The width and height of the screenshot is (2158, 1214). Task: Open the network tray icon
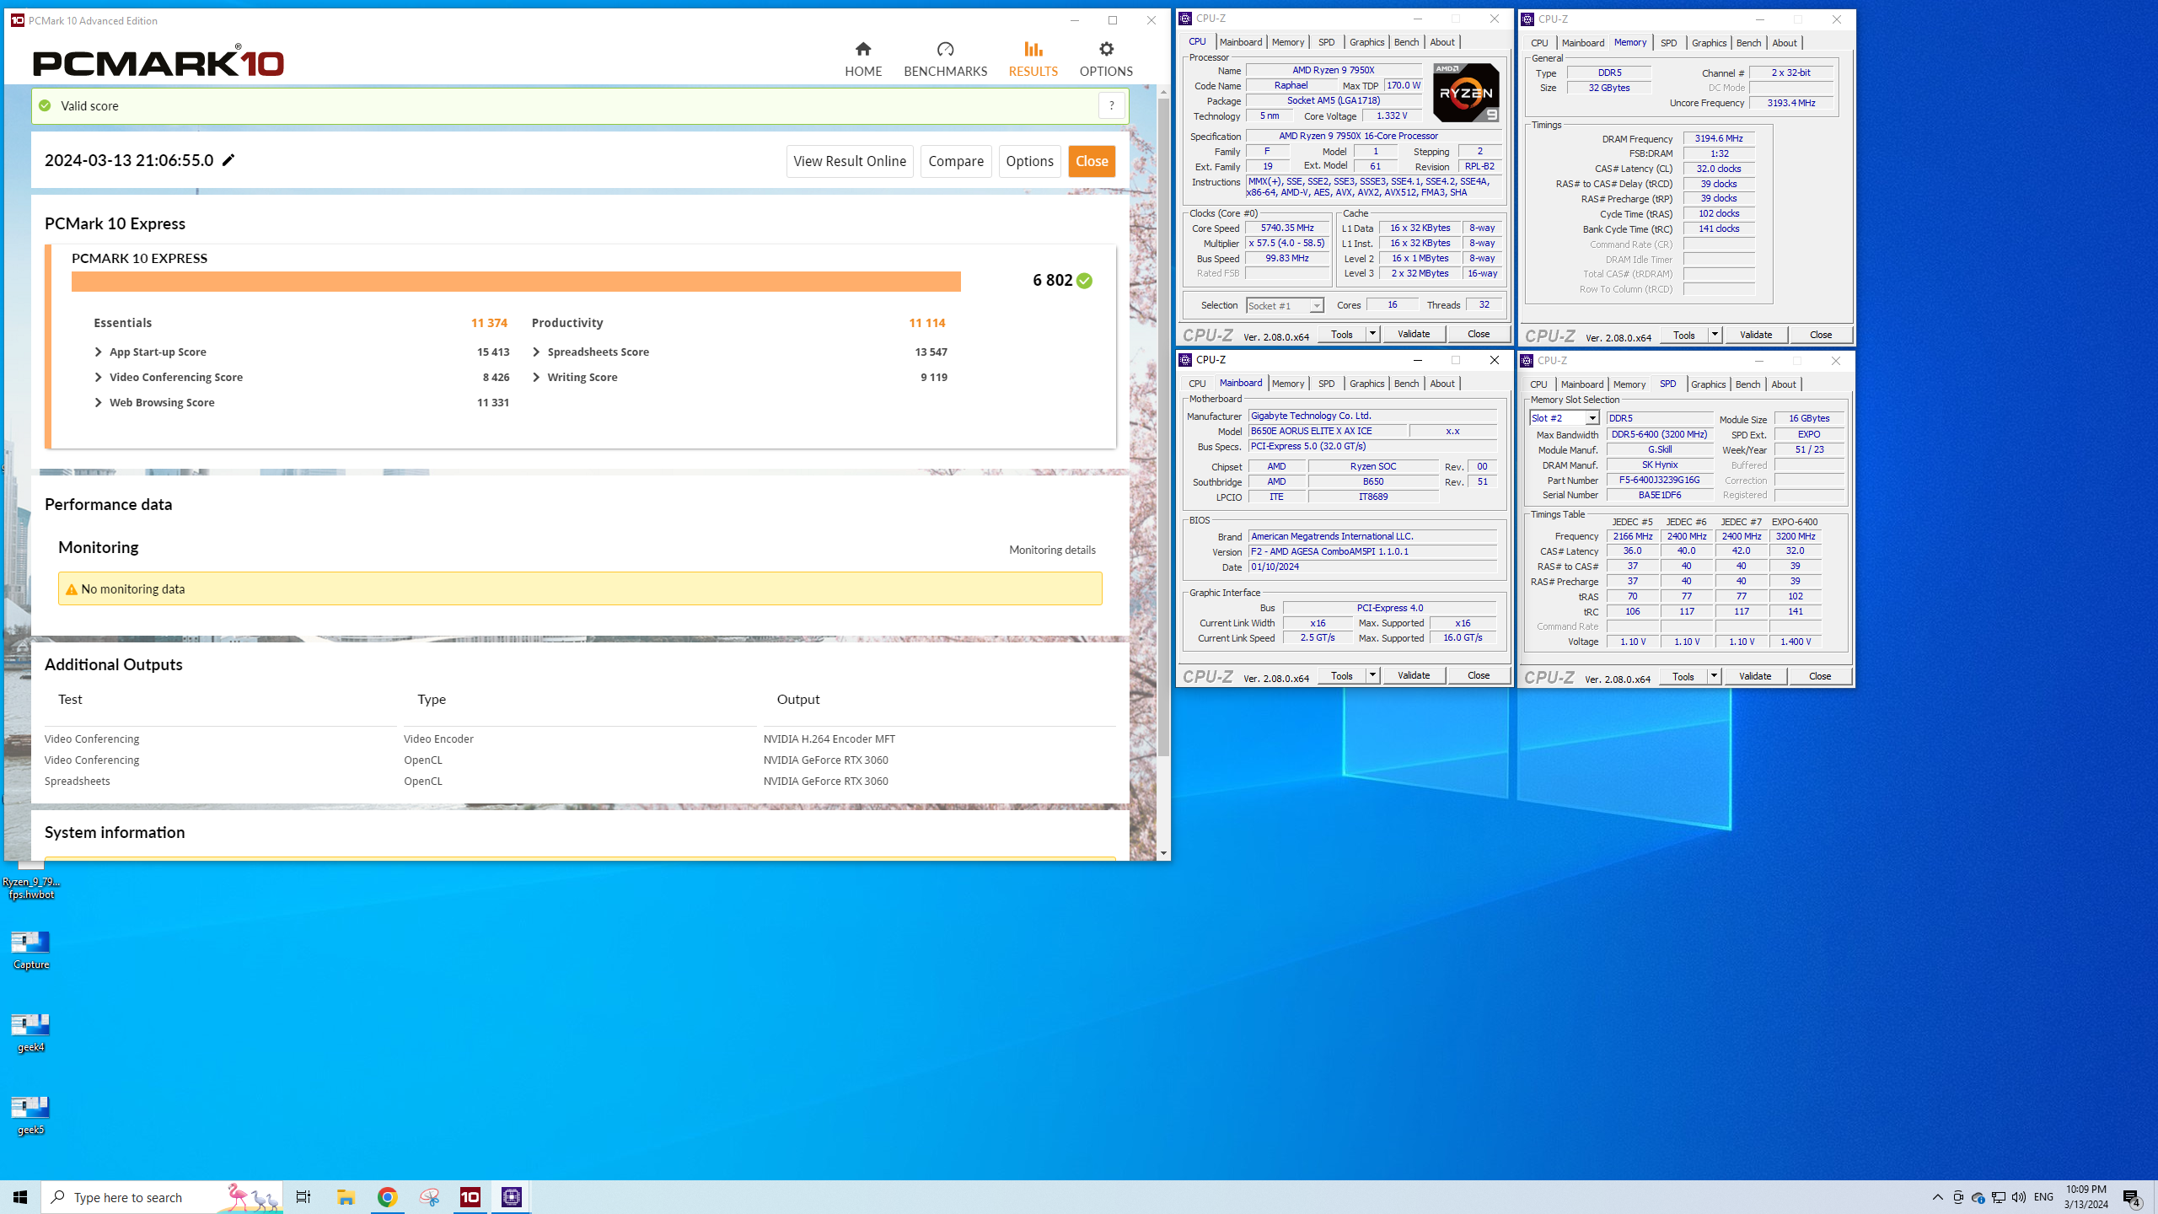click(x=1998, y=1197)
